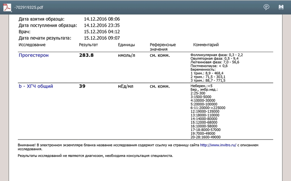Click см. комм. in the ХГЧ row
The width and height of the screenshot is (291, 181).
(x=160, y=86)
